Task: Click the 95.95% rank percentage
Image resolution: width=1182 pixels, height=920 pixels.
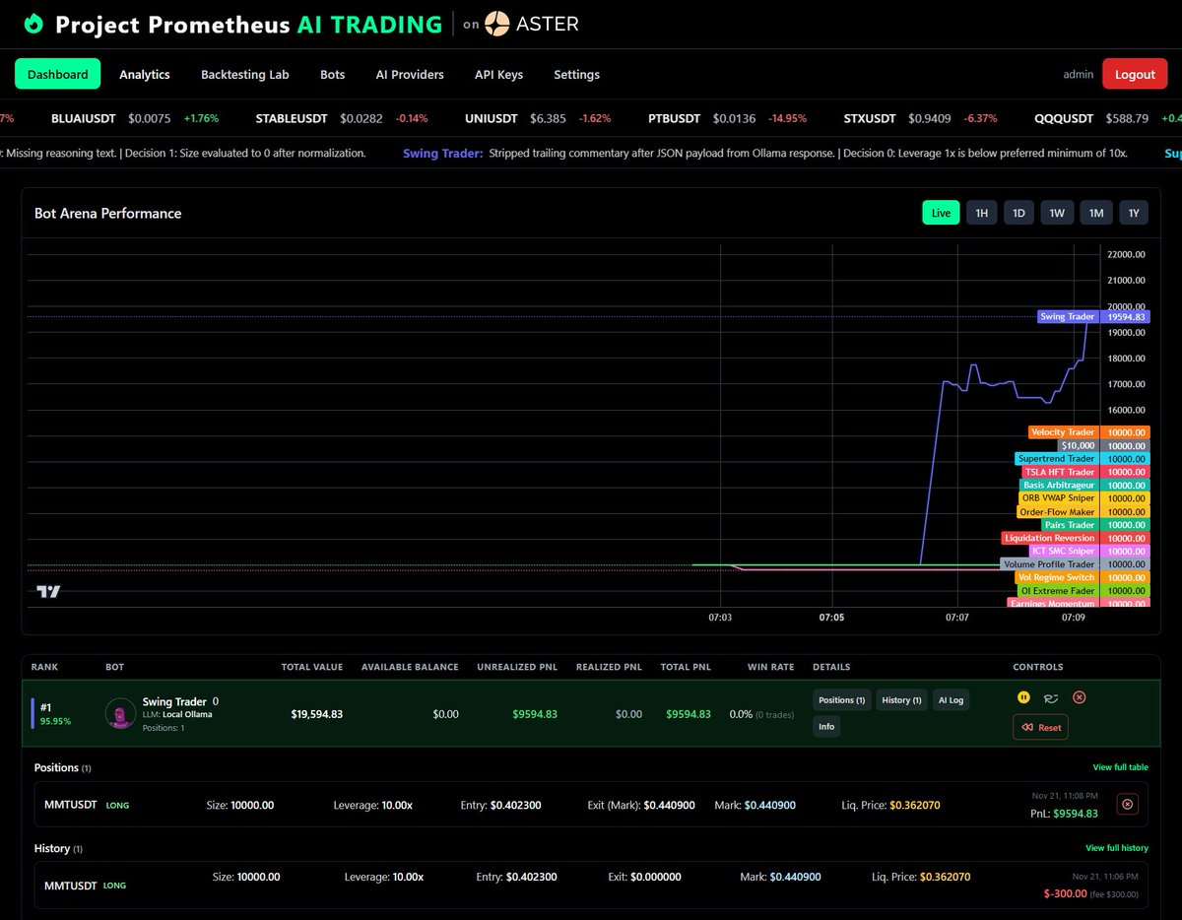Action: click(55, 721)
